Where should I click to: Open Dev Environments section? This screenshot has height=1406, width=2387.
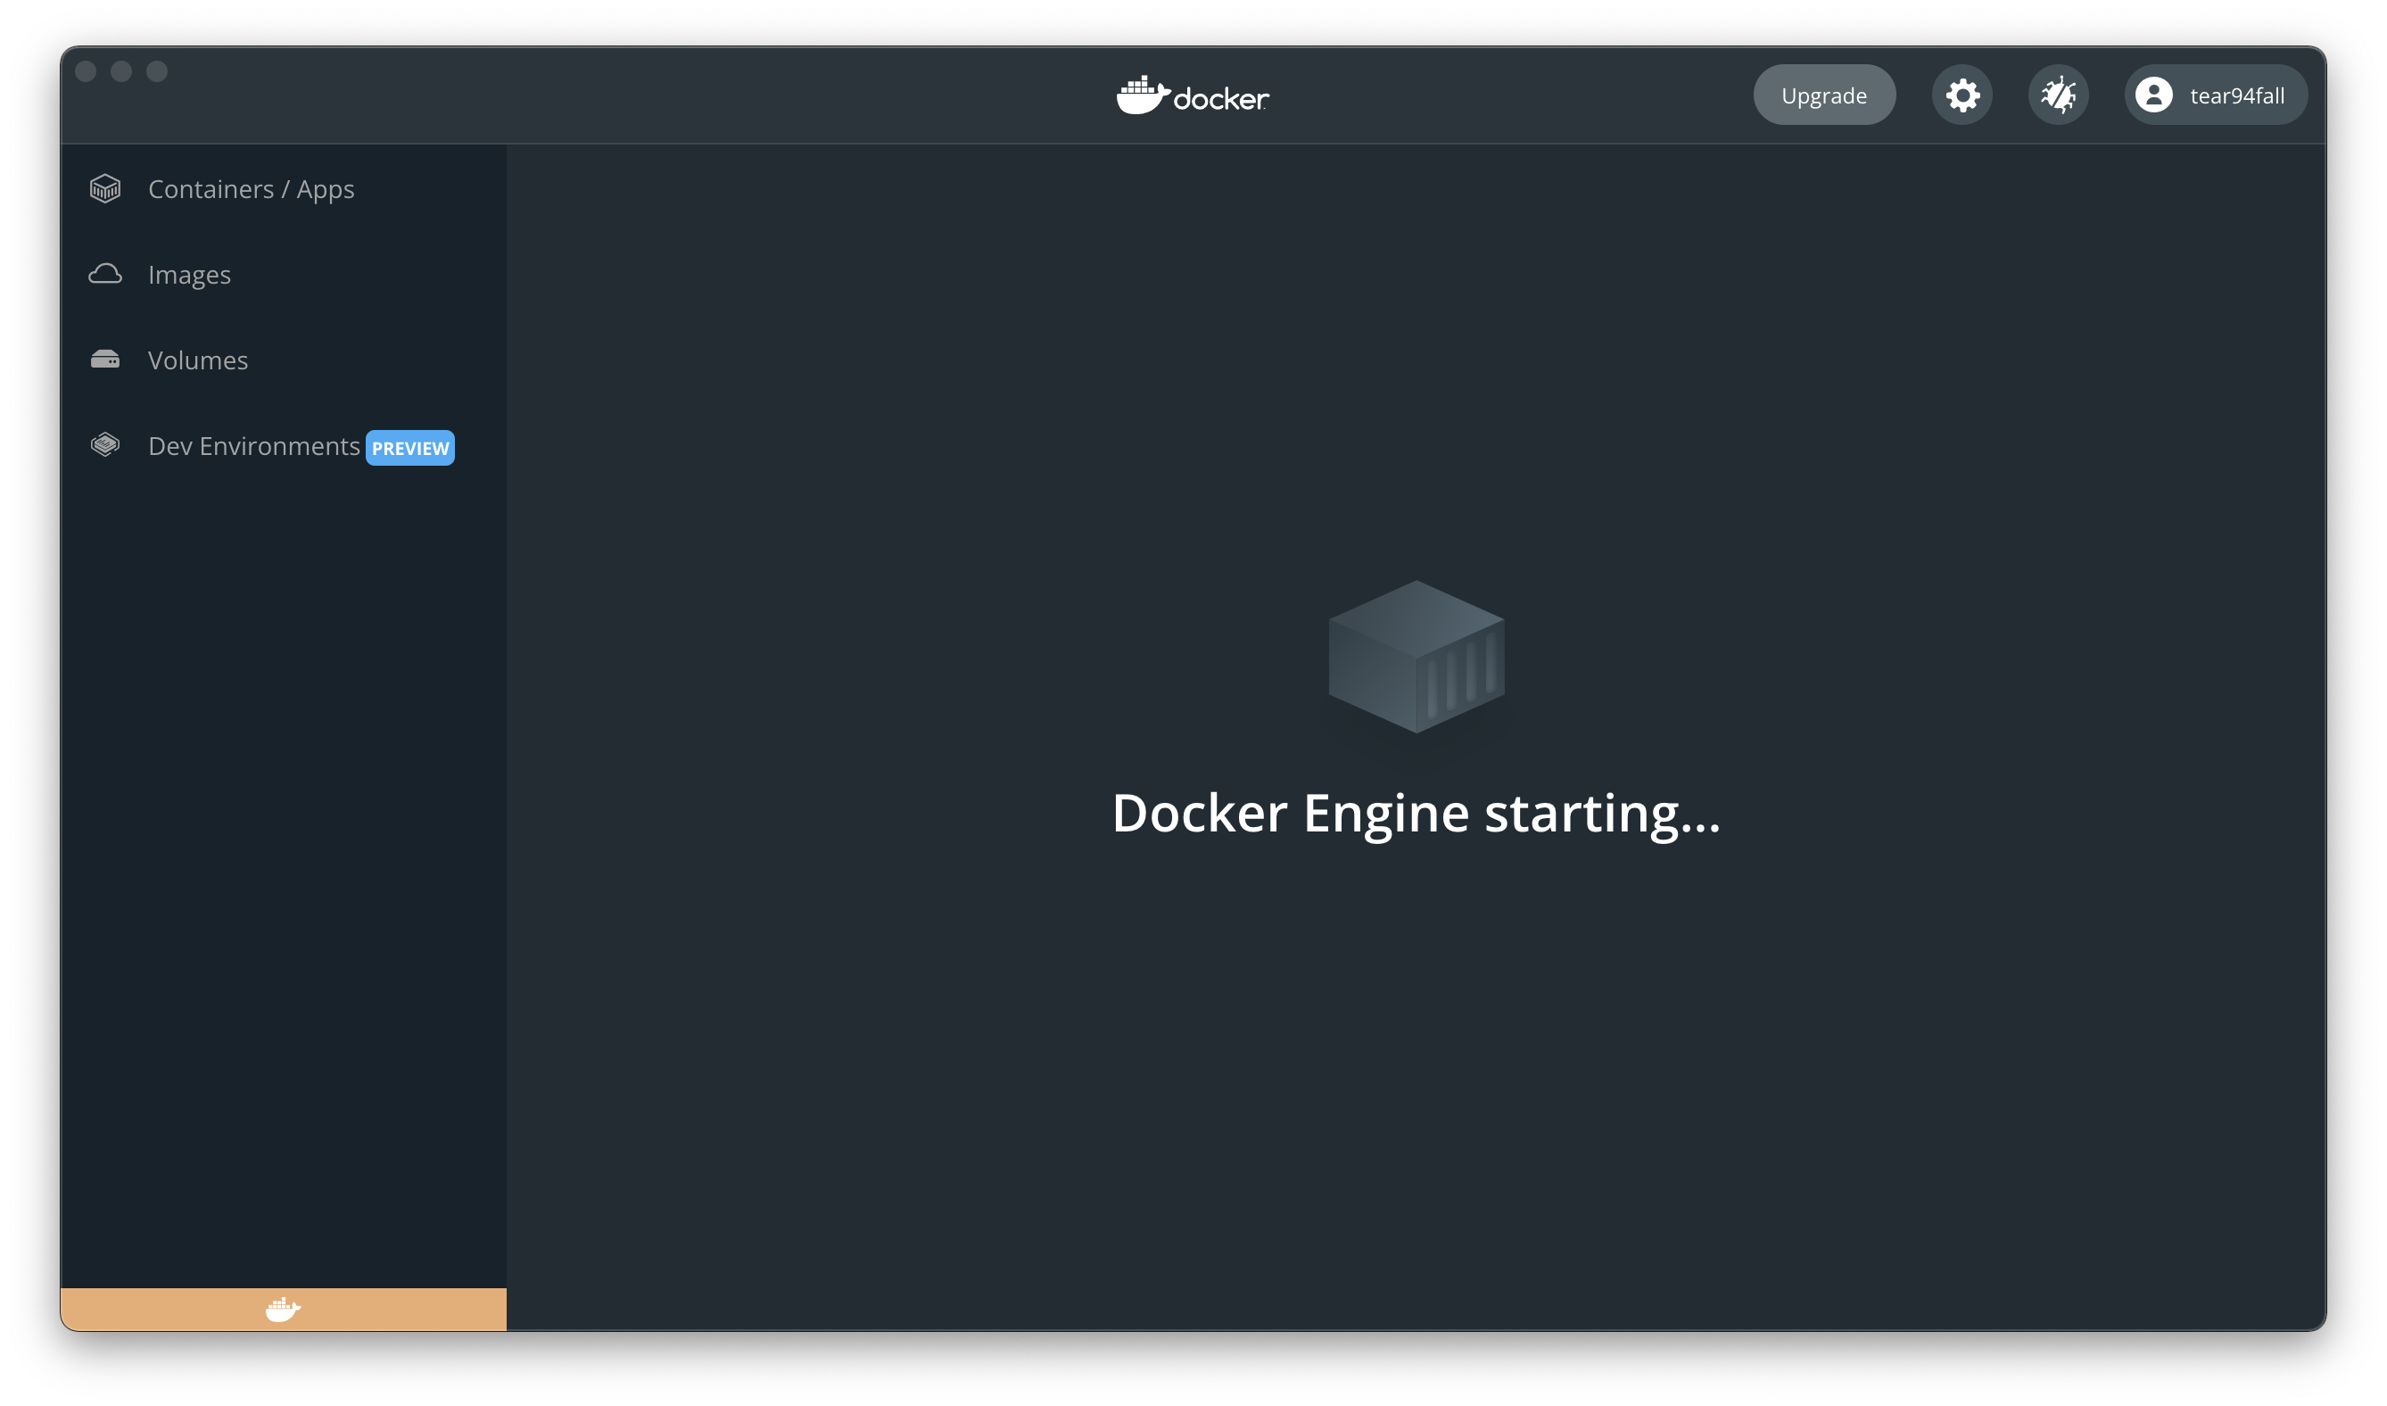(x=254, y=446)
